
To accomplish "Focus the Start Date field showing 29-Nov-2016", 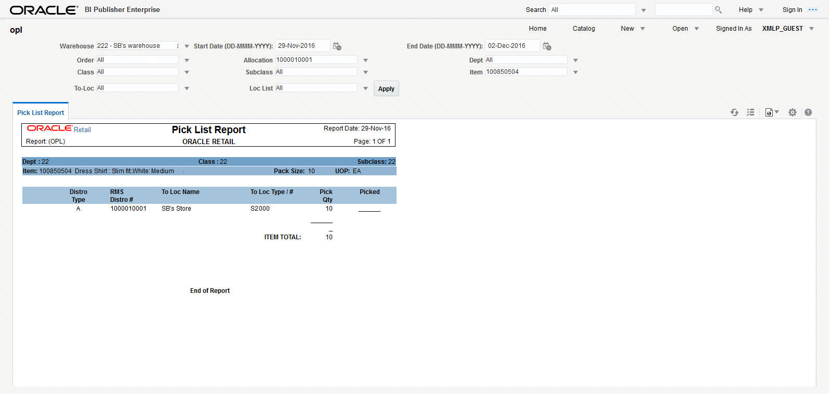I will point(302,46).
